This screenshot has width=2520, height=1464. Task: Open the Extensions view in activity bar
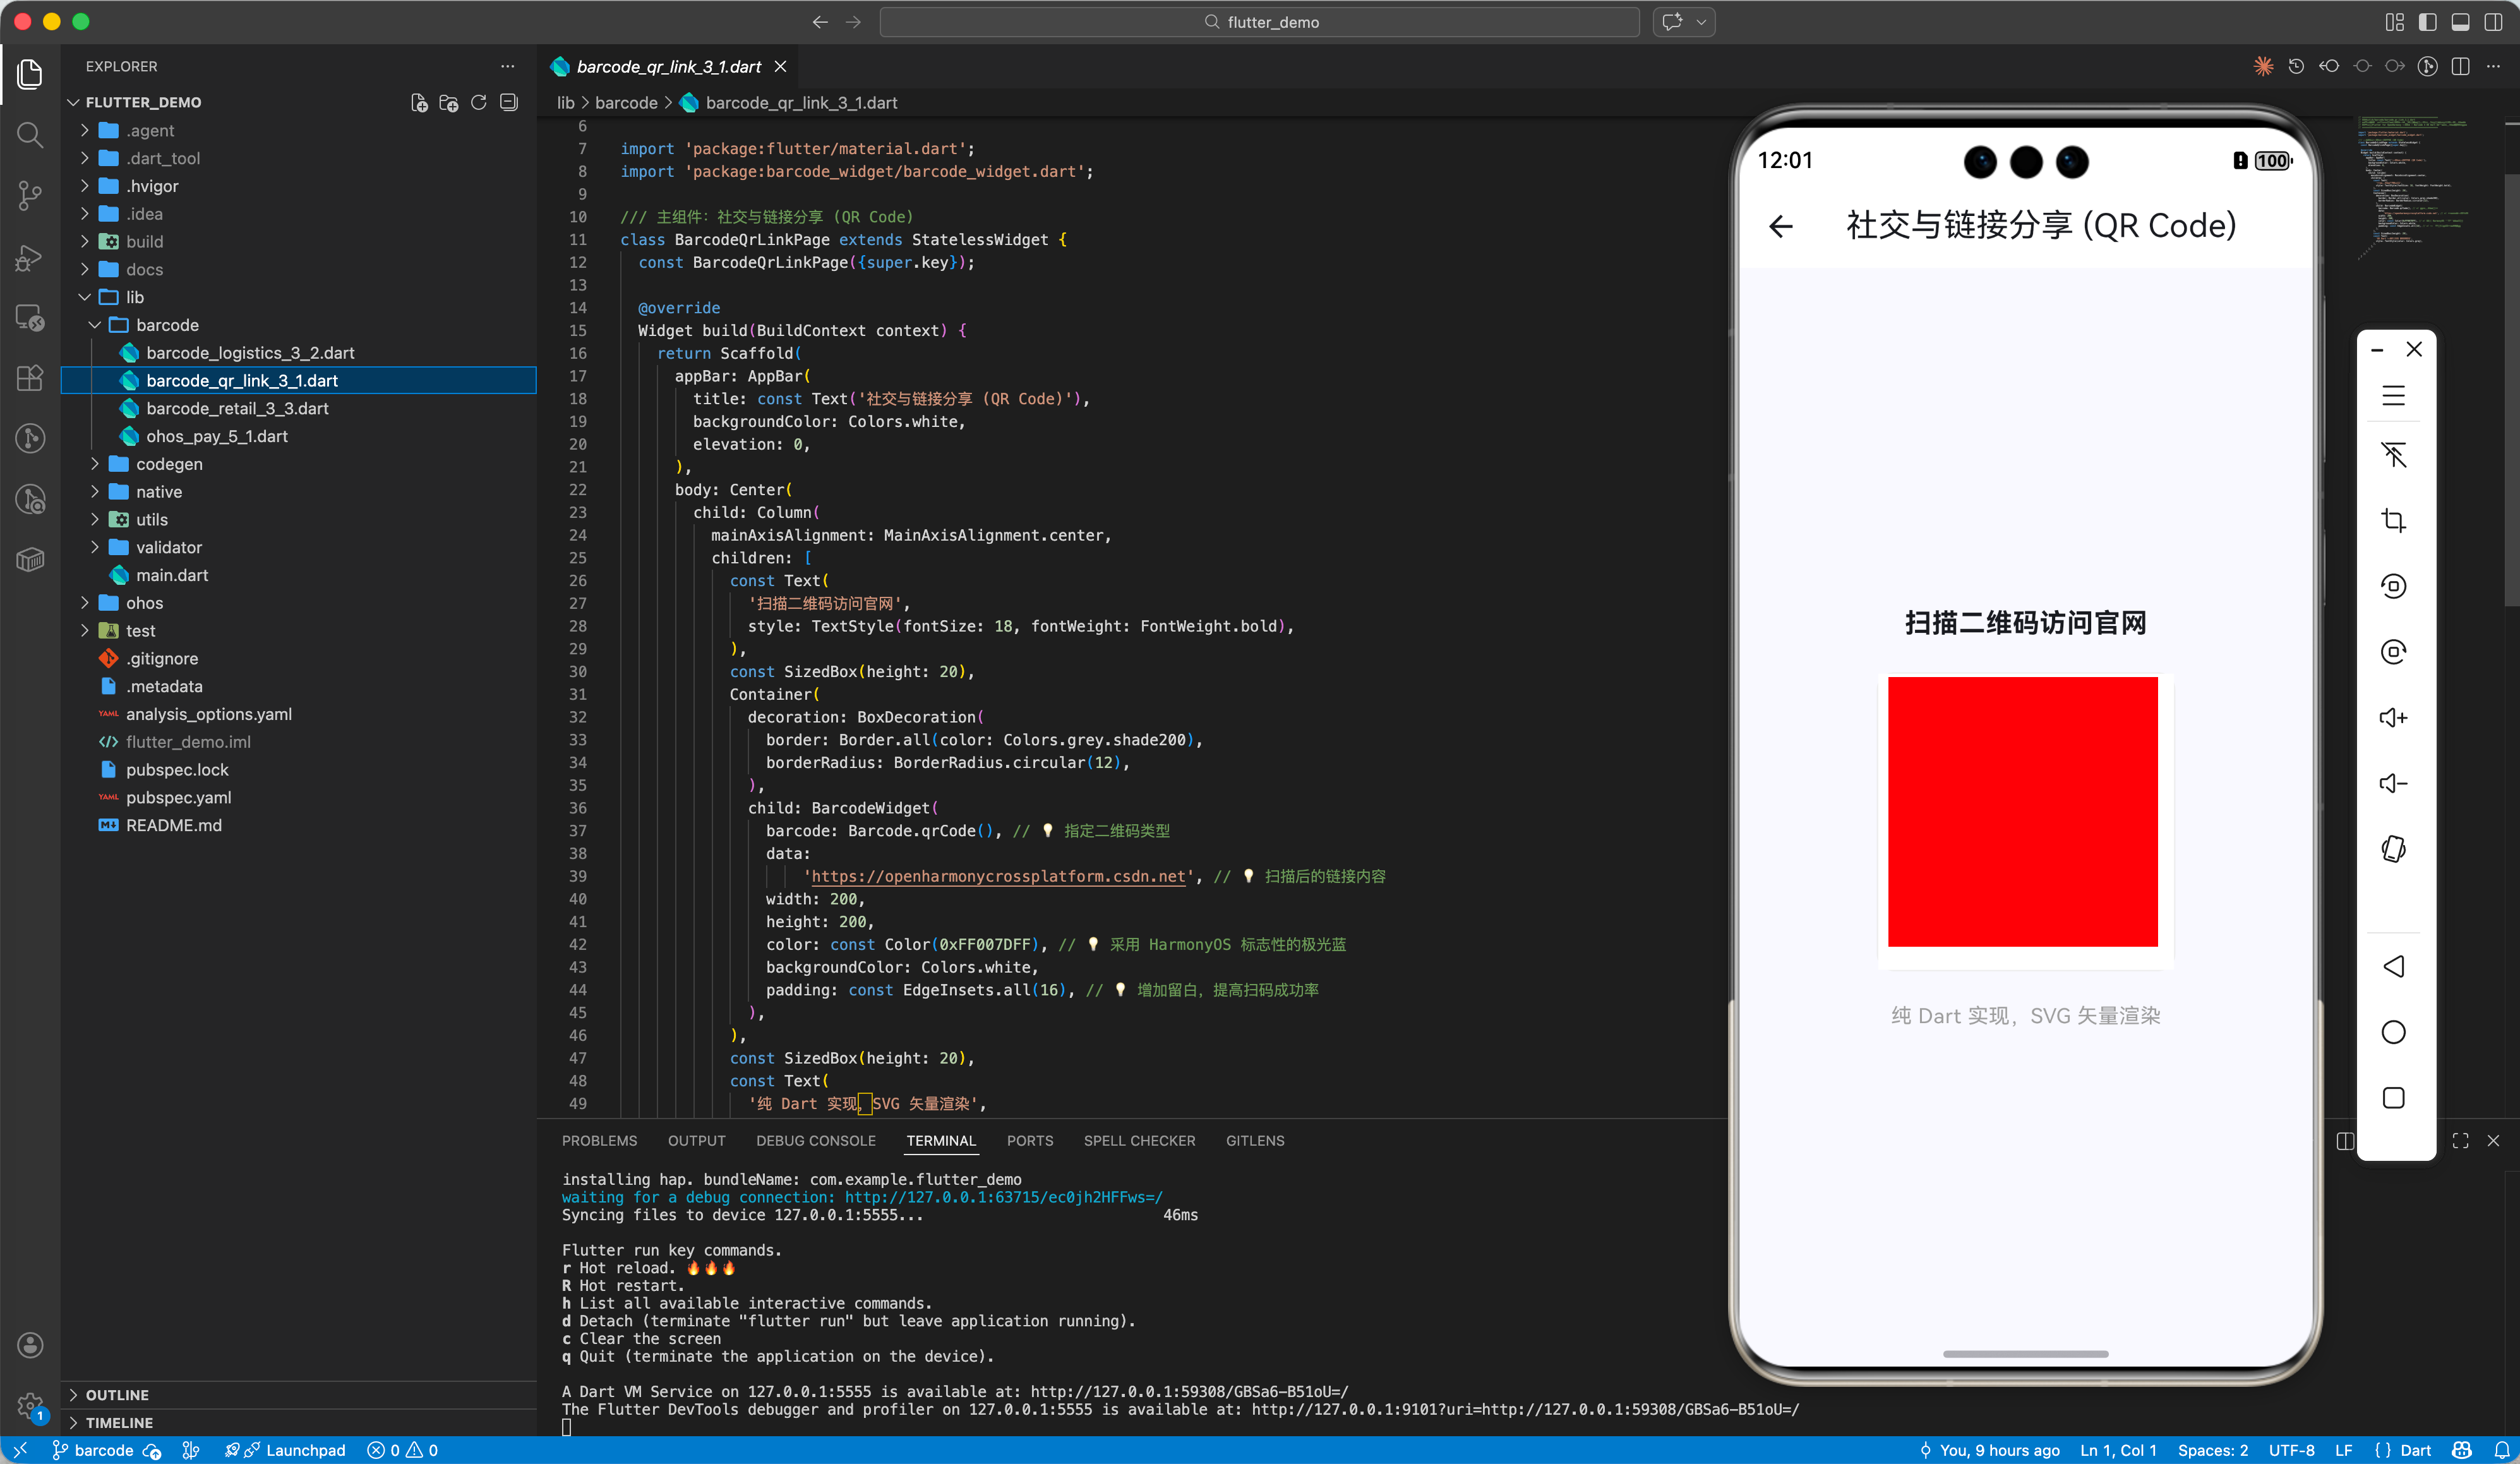30,377
